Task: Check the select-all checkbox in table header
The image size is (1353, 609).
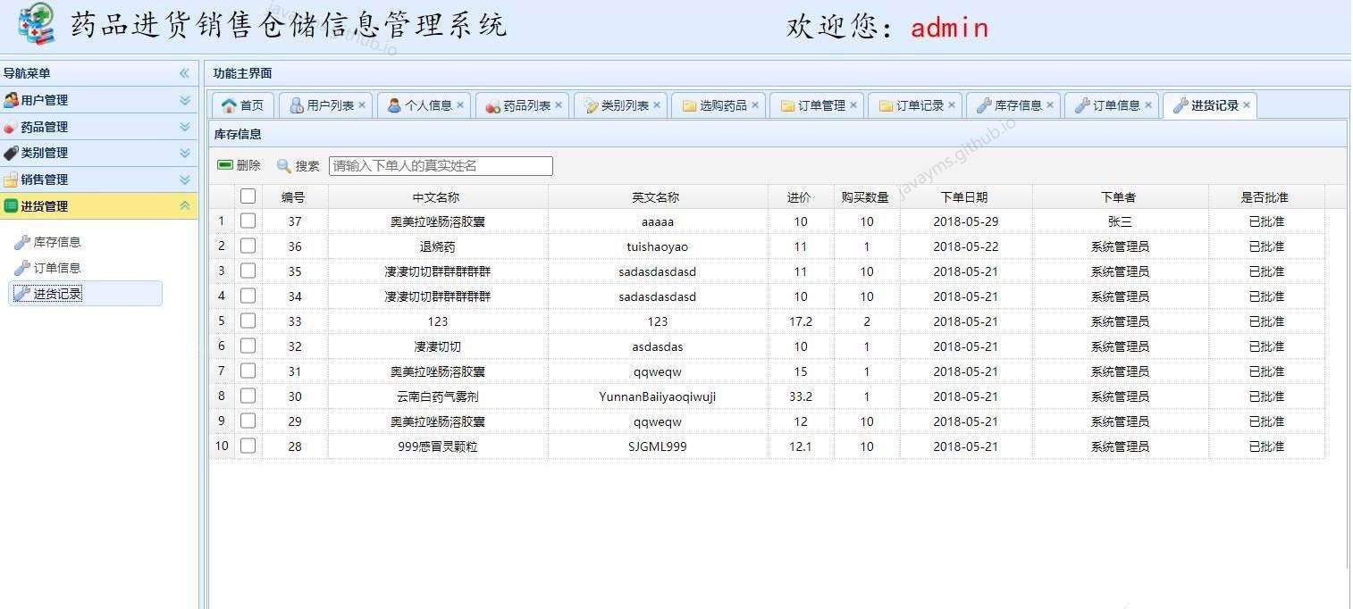Action: coord(248,196)
